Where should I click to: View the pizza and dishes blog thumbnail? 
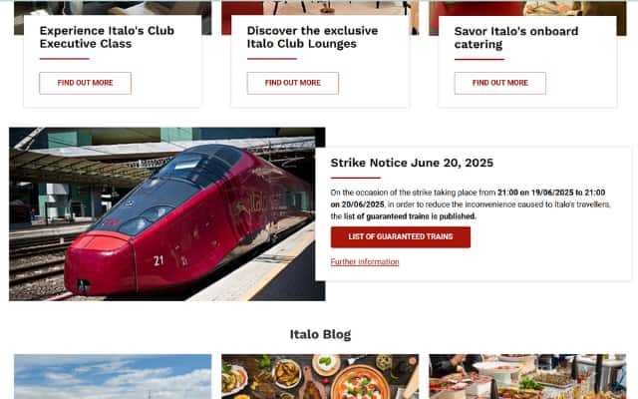320,377
